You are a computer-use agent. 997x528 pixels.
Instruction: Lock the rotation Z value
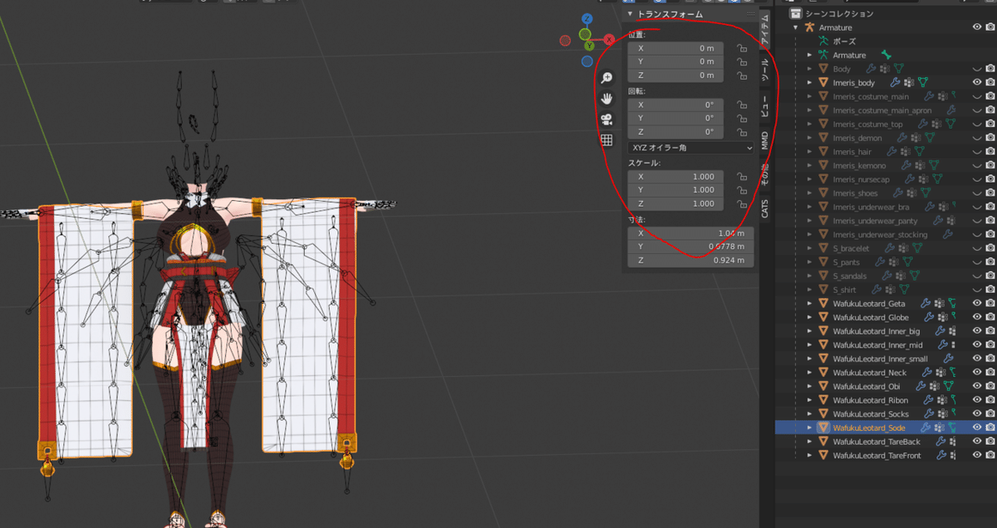(741, 132)
